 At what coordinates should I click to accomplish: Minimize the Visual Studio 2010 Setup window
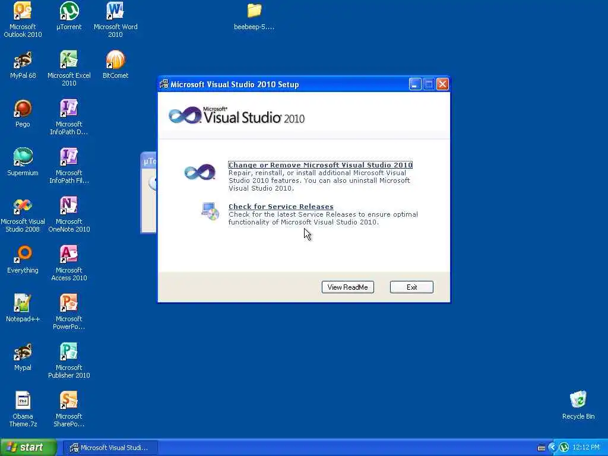pyautogui.click(x=415, y=84)
